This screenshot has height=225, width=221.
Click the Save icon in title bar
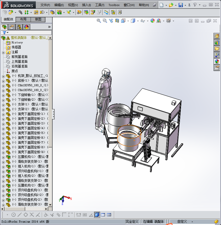tap(180, 5)
